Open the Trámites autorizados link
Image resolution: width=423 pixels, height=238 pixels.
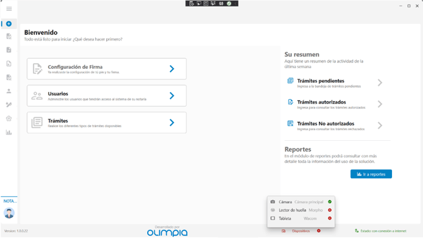pyautogui.click(x=321, y=102)
